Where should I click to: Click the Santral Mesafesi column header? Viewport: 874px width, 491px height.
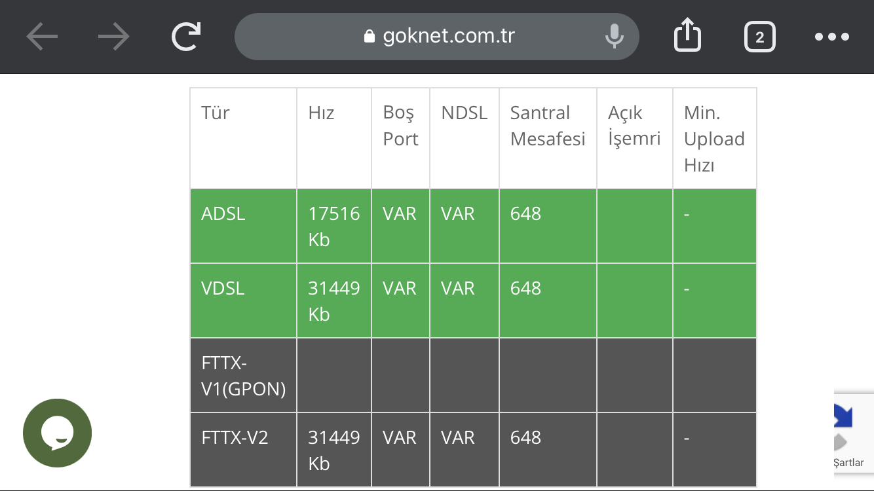(x=547, y=126)
